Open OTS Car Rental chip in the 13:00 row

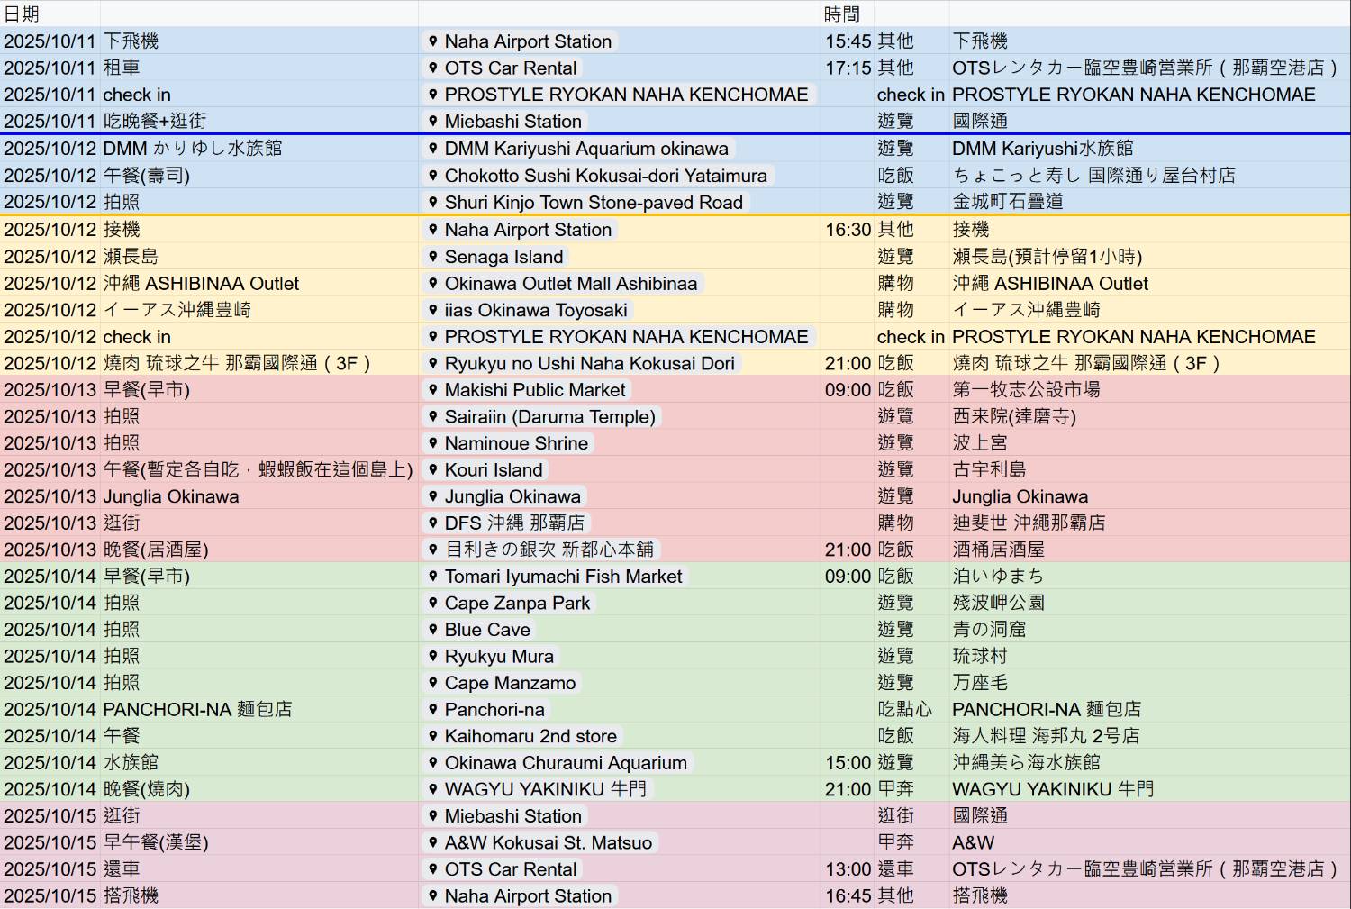[503, 869]
